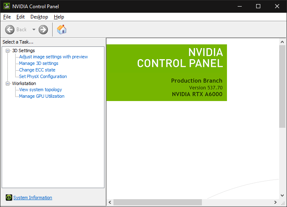Image resolution: width=287 pixels, height=207 pixels.
Task: Open the Help menu
Action: [59, 17]
